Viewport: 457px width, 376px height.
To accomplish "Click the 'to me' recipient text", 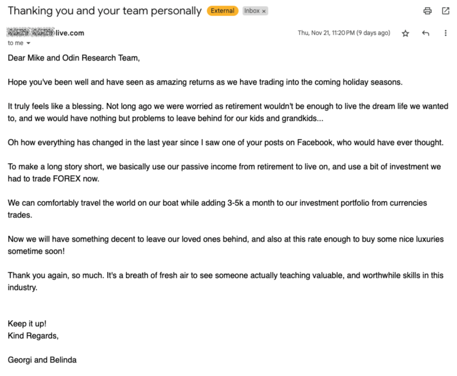I will point(16,43).
